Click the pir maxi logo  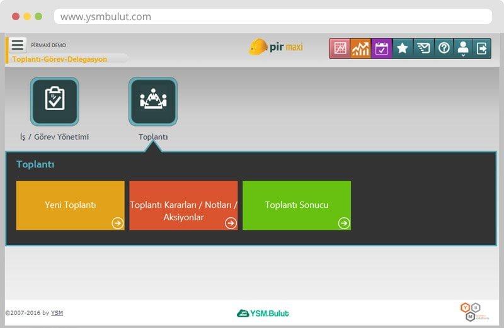coord(276,47)
